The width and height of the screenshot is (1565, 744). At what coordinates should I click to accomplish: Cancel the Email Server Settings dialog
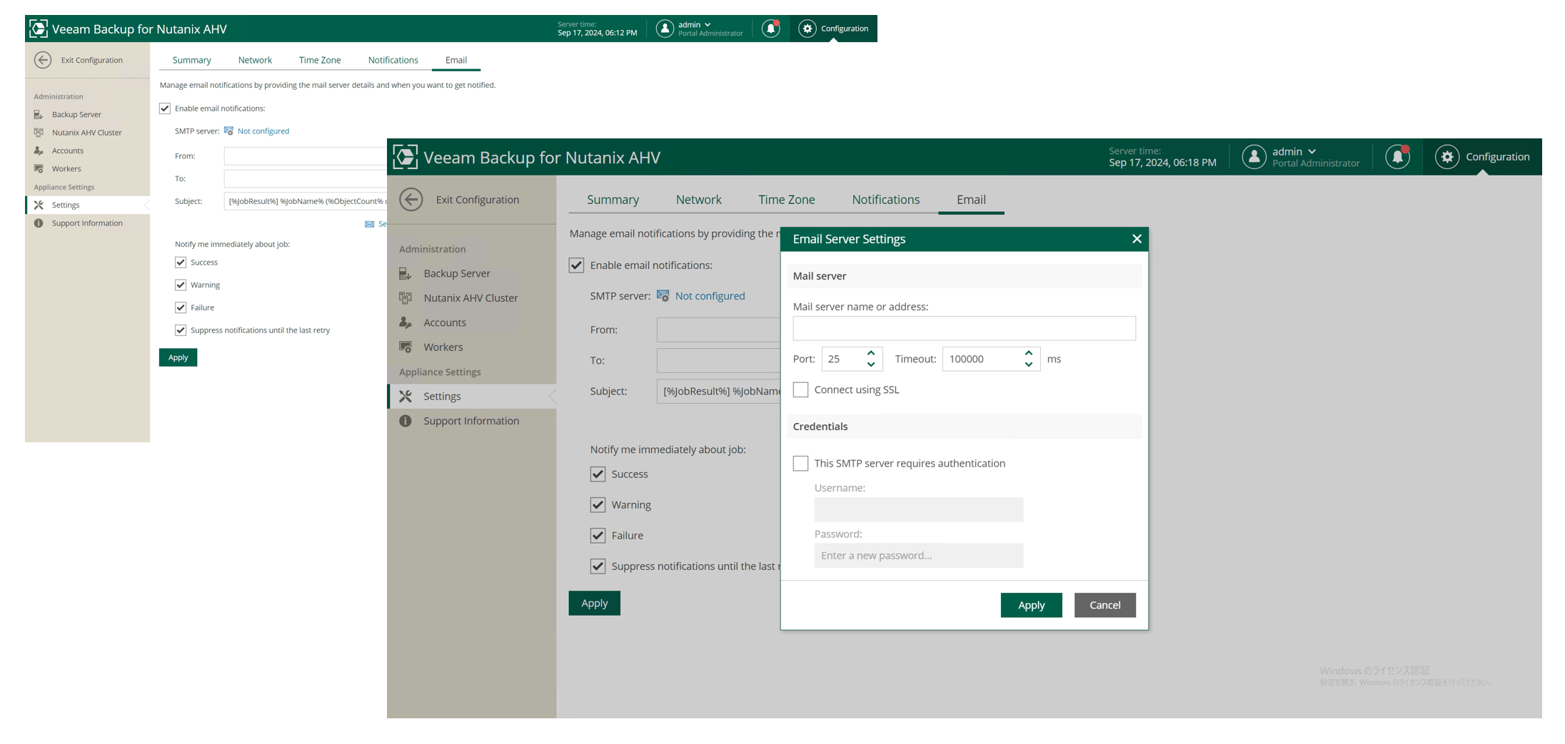tap(1105, 606)
